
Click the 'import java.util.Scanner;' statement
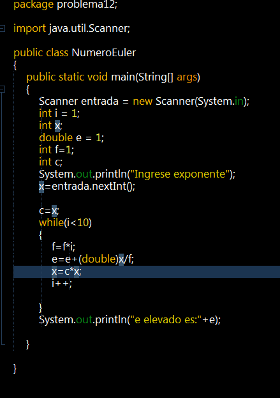pos(71,28)
